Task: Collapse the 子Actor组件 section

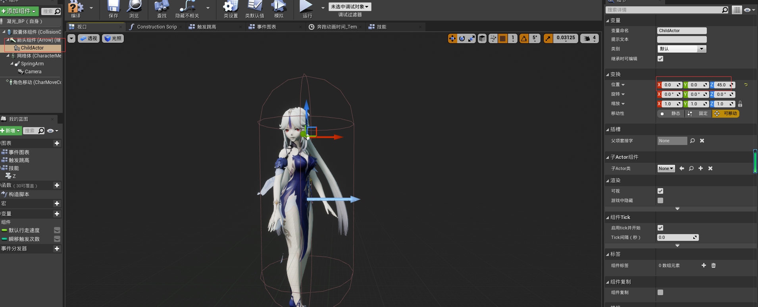Action: tap(608, 157)
